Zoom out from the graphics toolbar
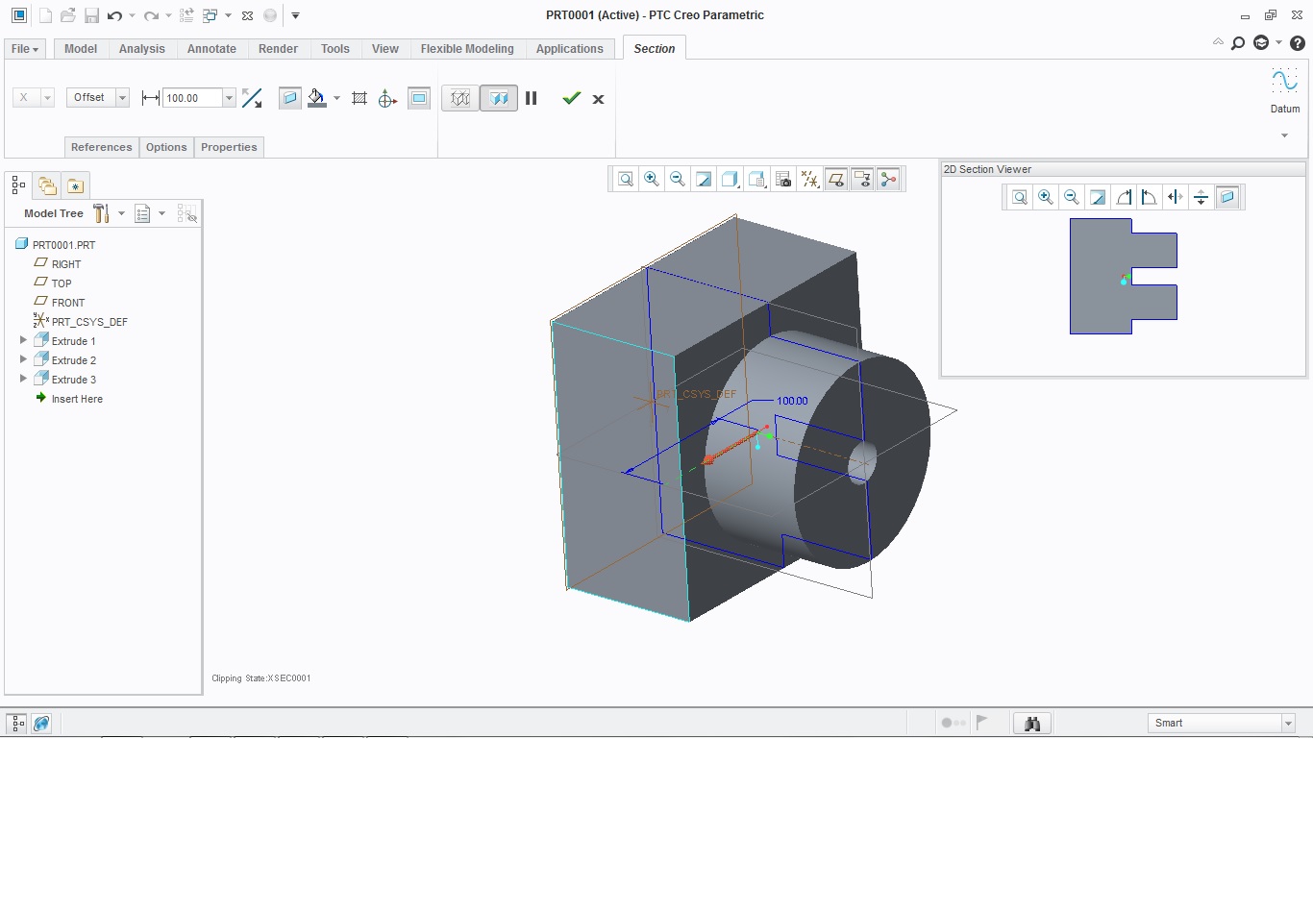1313x911 pixels. pos(678,179)
